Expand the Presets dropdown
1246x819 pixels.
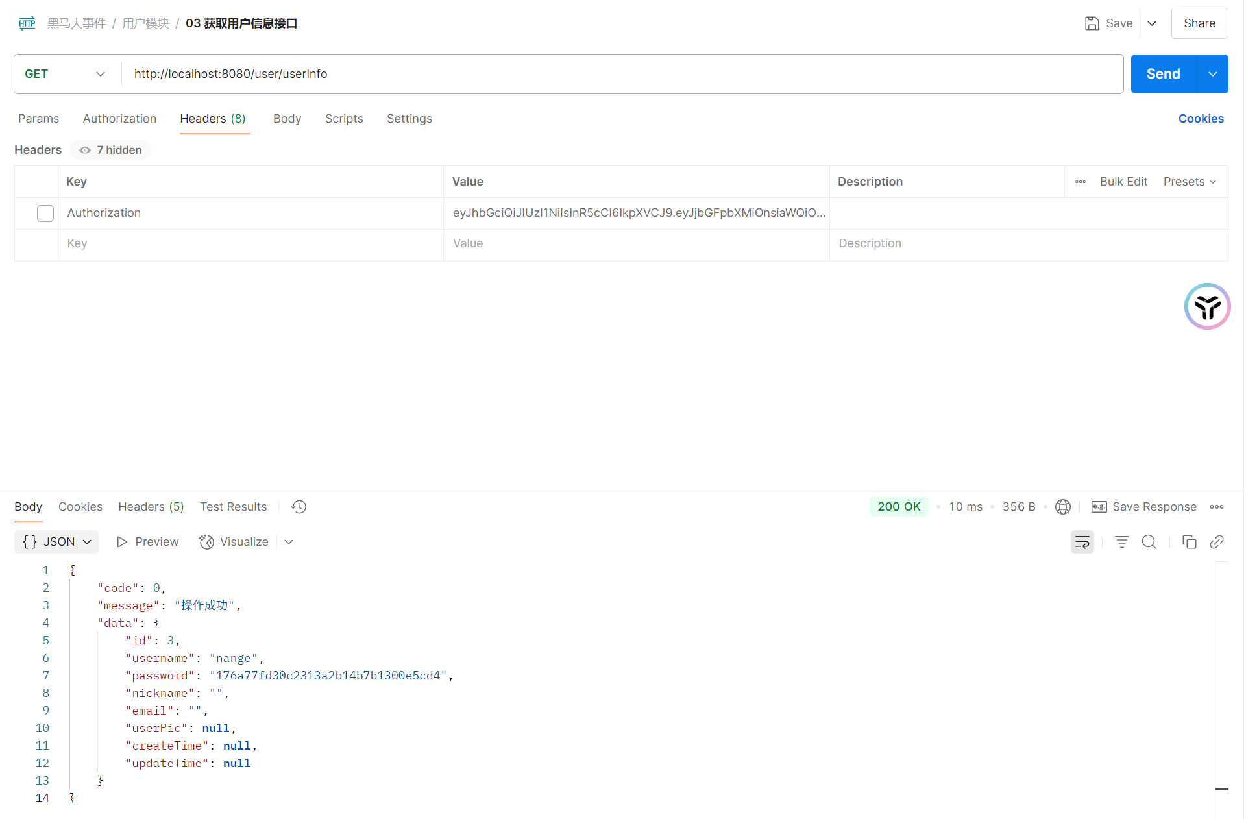click(x=1190, y=182)
